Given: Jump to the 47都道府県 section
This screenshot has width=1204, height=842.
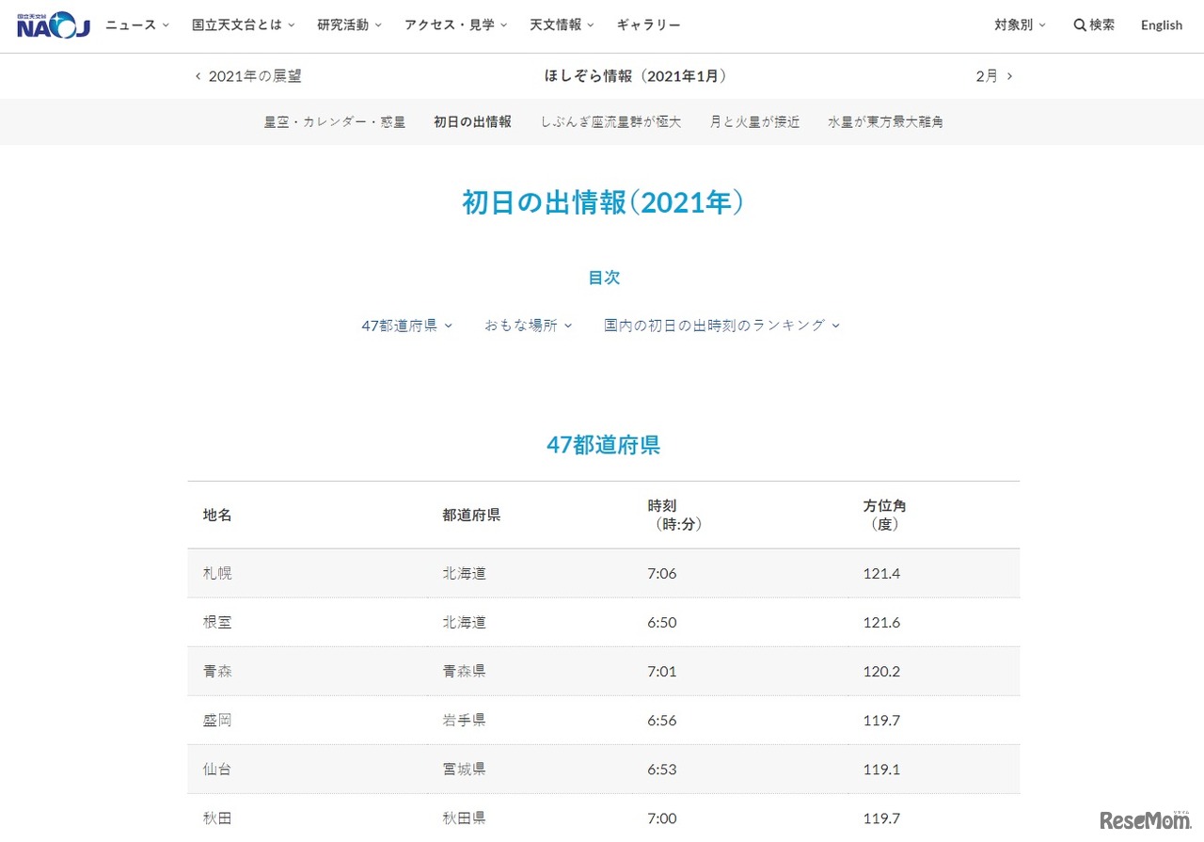Looking at the screenshot, I should pos(407,326).
